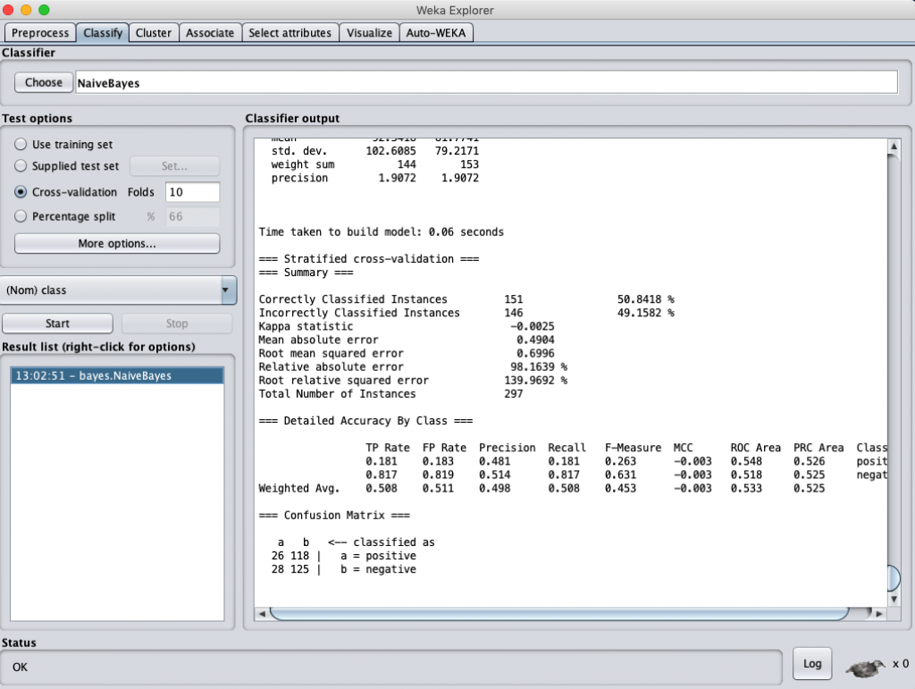This screenshot has width=915, height=689.
Task: Click the ROC Area column header
Action: [755, 448]
